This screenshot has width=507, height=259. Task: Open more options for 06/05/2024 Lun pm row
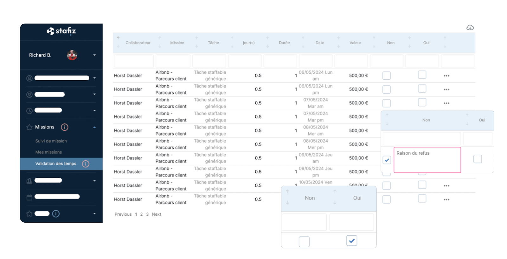click(x=446, y=89)
